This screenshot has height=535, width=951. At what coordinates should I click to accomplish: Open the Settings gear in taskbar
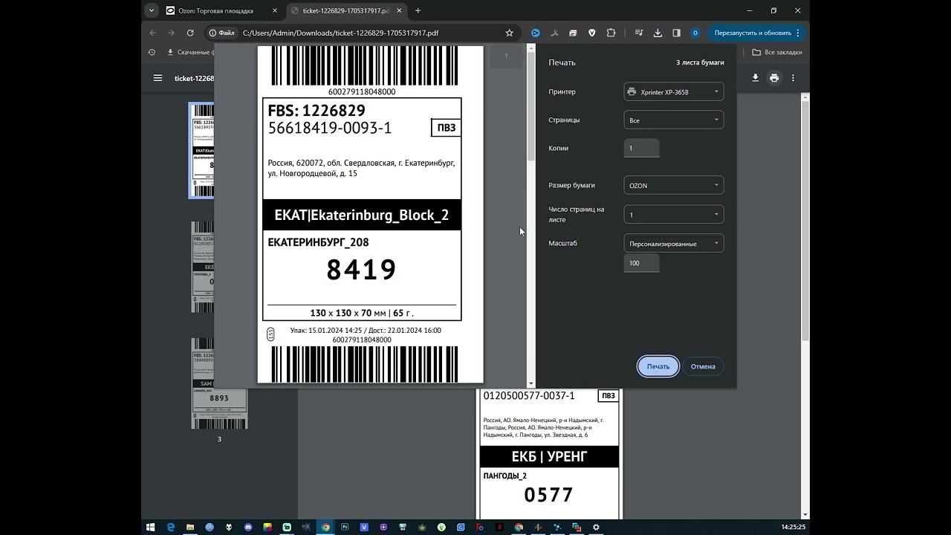coord(596,527)
